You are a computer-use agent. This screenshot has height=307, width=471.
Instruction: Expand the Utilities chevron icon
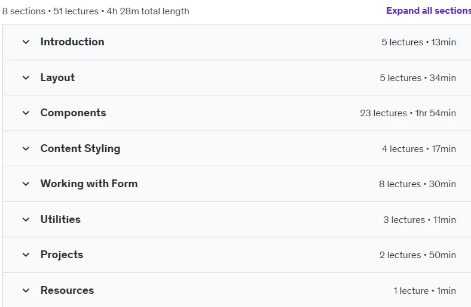26,219
